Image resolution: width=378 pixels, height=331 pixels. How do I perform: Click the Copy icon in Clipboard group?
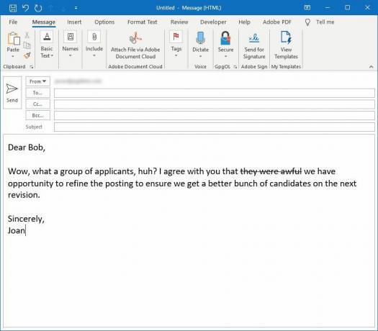27,45
